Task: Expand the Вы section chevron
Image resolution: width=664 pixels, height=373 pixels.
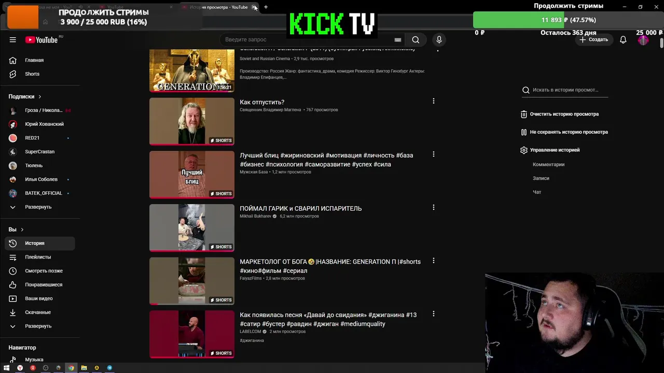Action: pyautogui.click(x=22, y=229)
